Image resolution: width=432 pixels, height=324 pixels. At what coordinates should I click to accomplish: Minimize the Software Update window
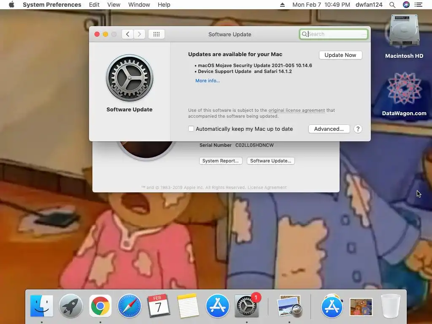(x=105, y=34)
